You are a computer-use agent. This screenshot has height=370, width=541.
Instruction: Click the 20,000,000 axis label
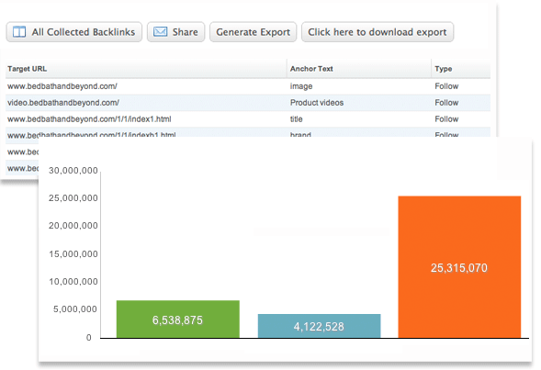73,226
